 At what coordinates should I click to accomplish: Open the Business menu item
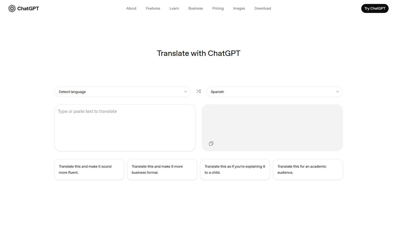point(196,9)
